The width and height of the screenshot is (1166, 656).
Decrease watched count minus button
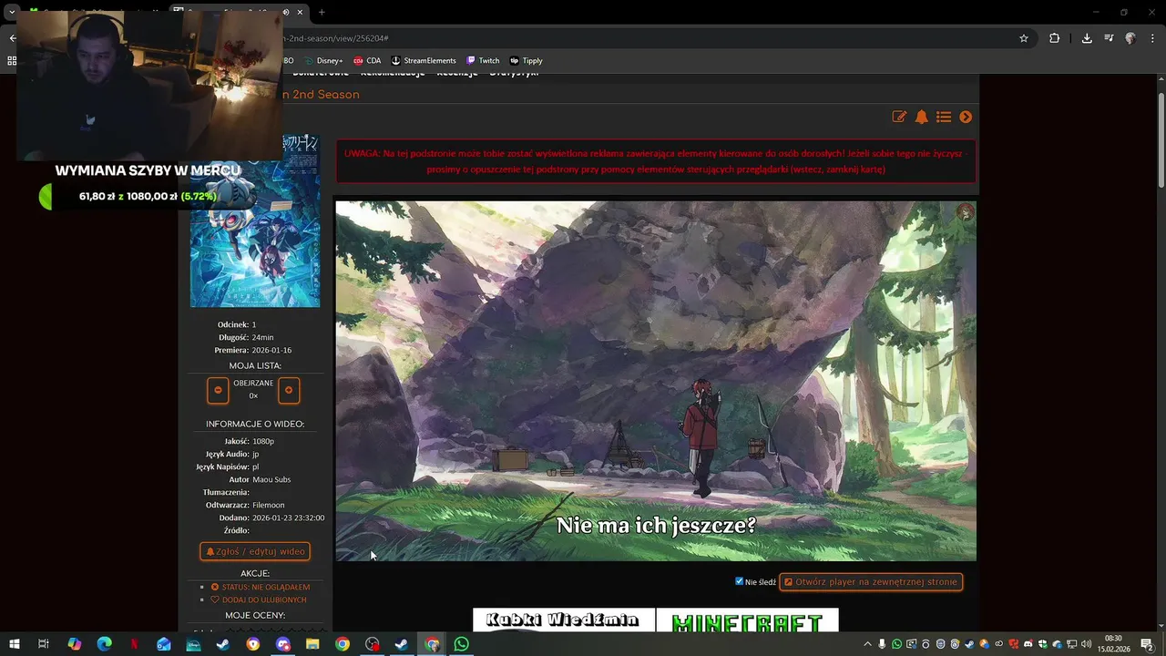218,390
